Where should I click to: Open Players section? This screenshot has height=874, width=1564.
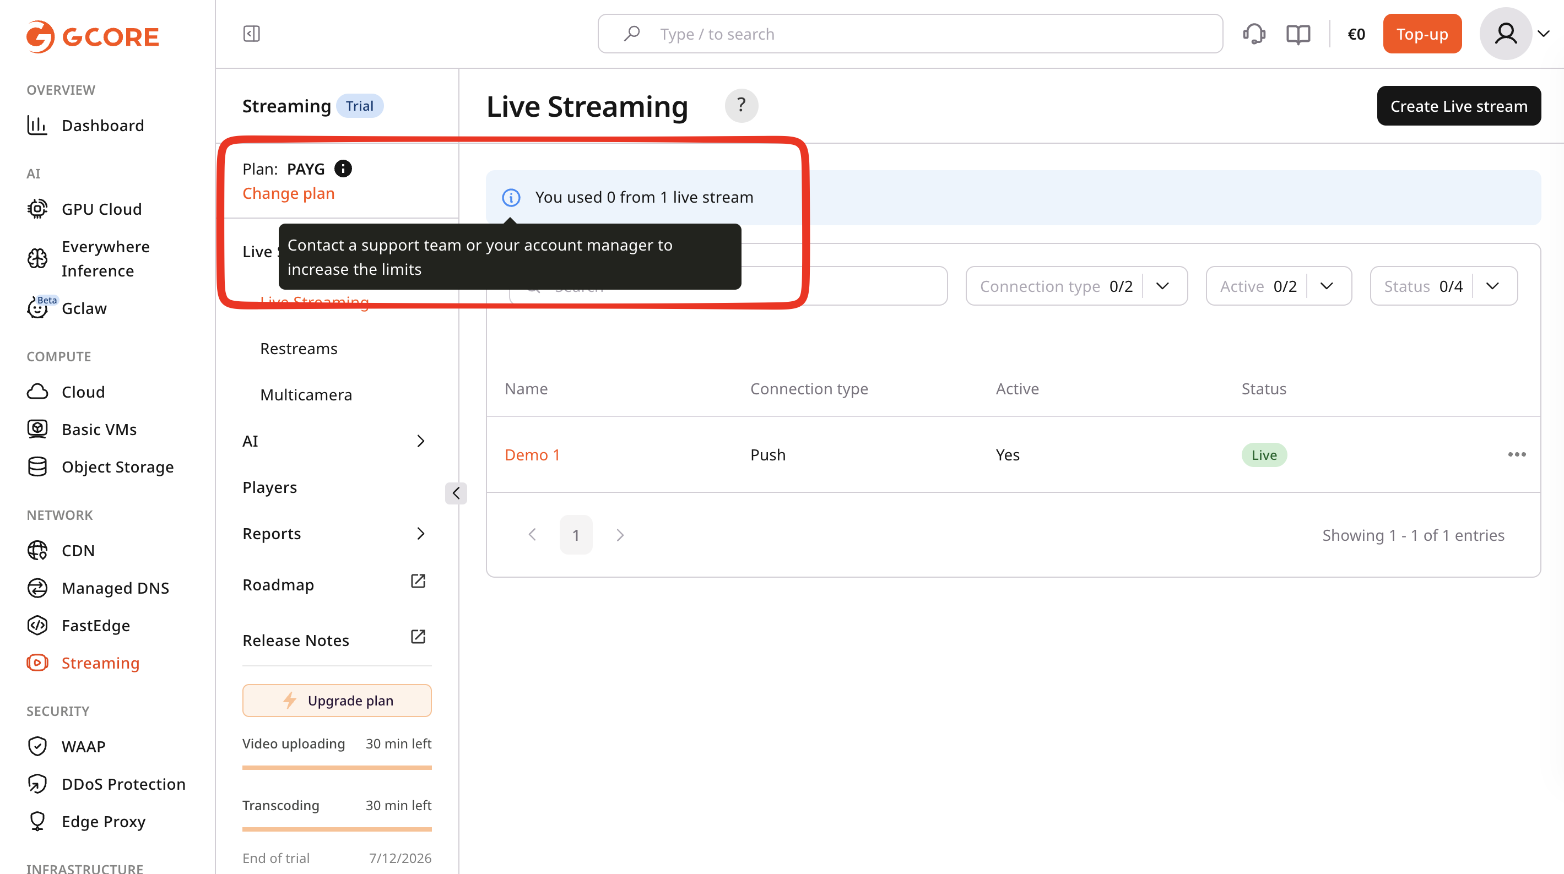coord(269,487)
